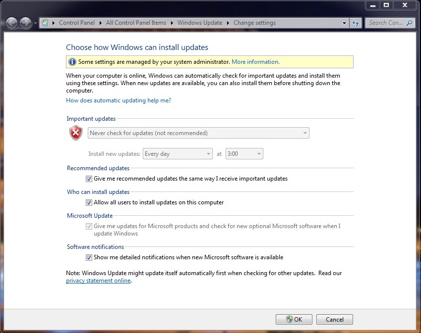The image size is (421, 333).
Task: Click the Back navigation arrow
Action: pyautogui.click(x=11, y=23)
